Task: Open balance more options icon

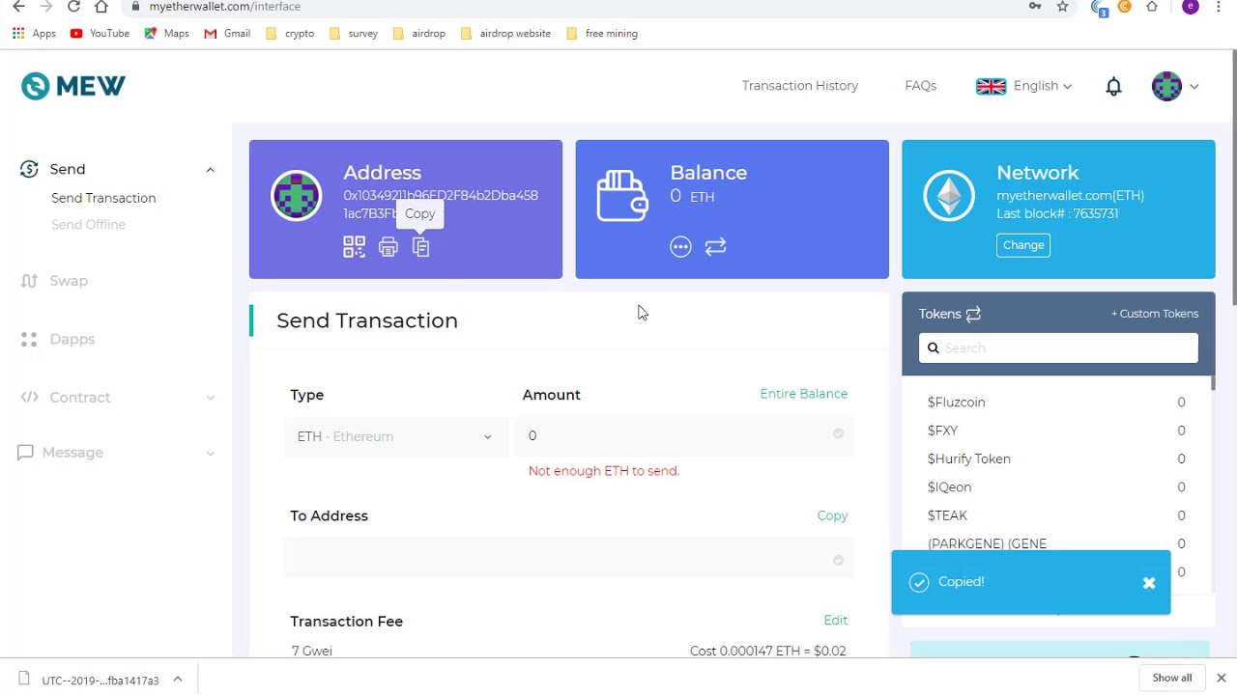Action: coord(680,247)
